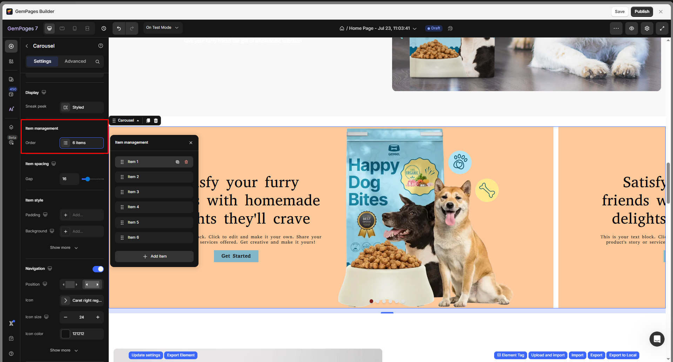
Task: Toggle the Navigation switch off
Action: [x=98, y=269]
